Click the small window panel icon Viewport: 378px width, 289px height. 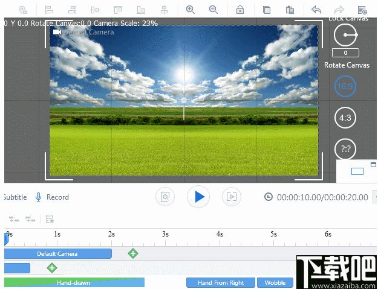click(x=373, y=165)
